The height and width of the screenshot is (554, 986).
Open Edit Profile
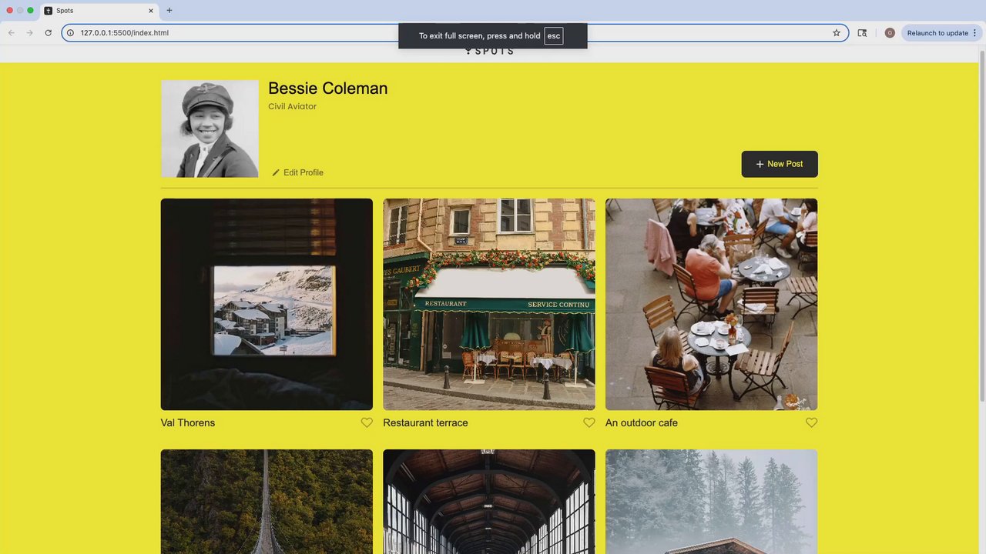click(x=297, y=172)
